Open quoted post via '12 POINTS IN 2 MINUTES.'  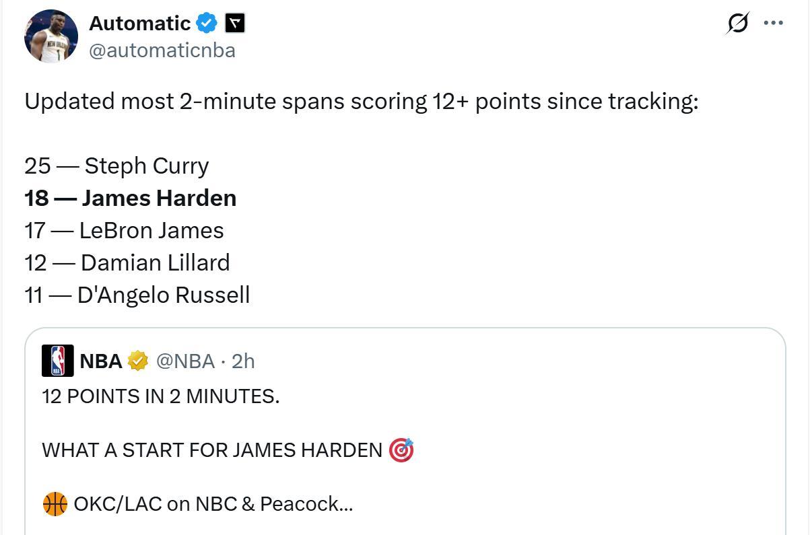pos(160,396)
